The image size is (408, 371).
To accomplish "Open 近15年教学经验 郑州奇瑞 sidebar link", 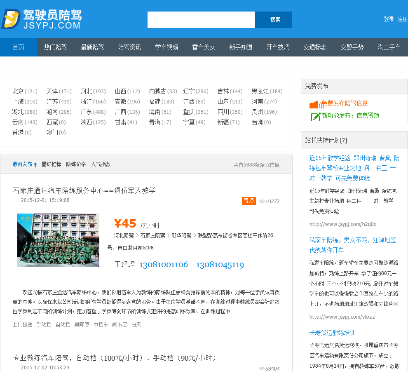I will 354,168.
